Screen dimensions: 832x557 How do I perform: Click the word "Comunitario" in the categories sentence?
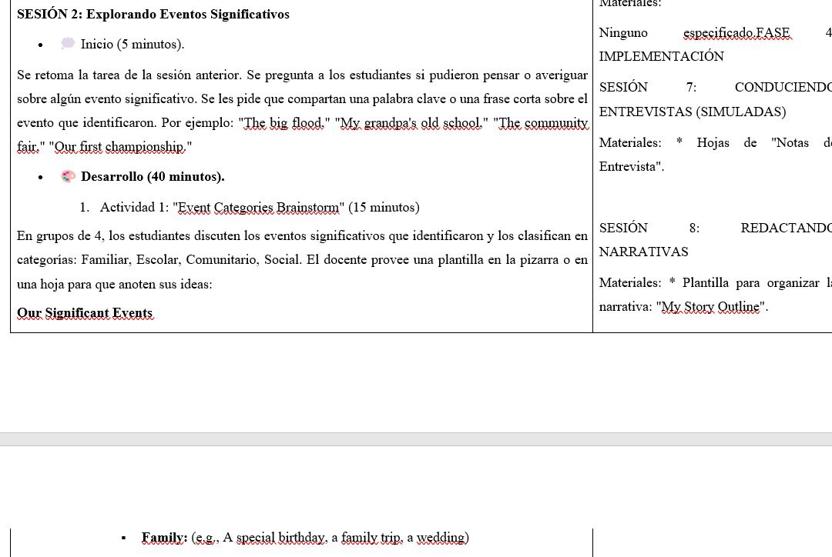(222, 260)
